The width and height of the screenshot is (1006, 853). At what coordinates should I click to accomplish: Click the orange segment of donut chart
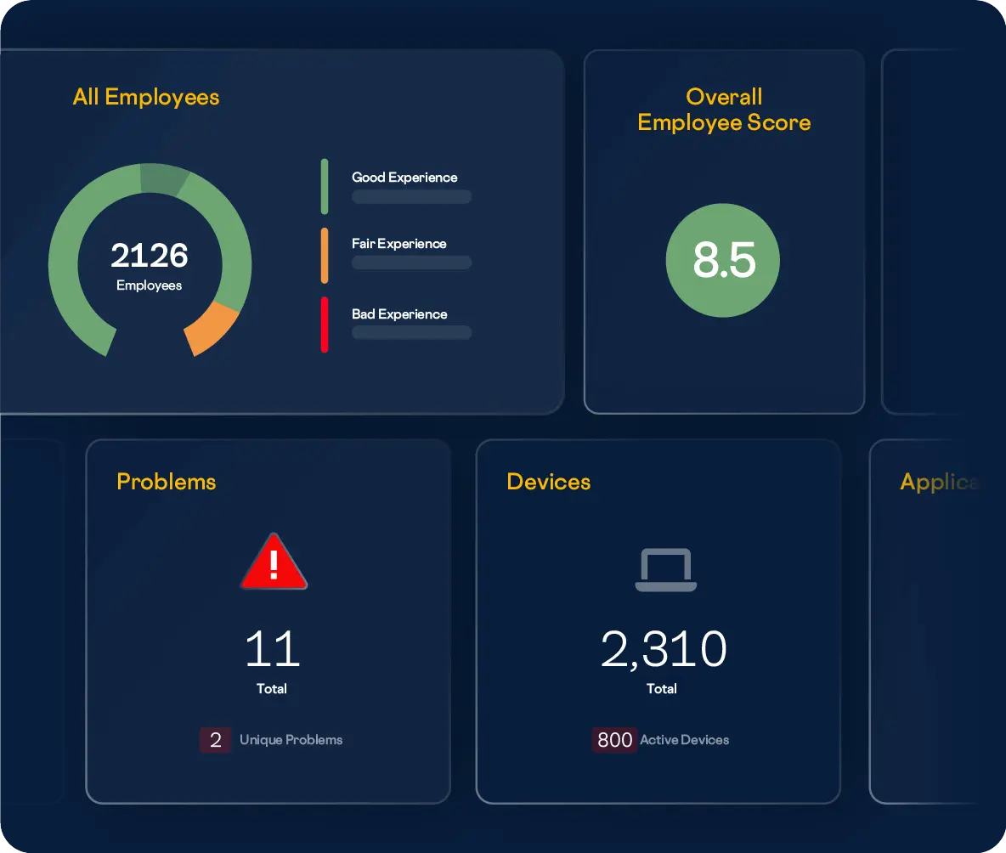(212, 329)
